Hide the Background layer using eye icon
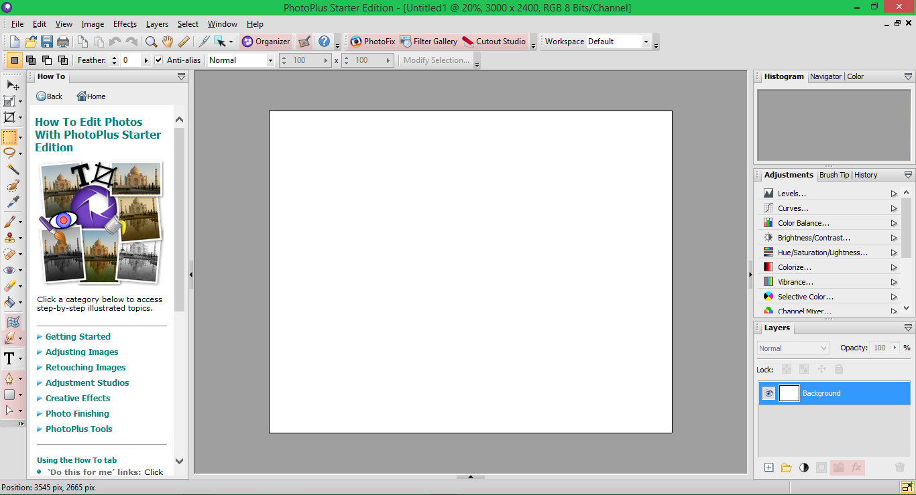Image resolution: width=916 pixels, height=495 pixels. tap(768, 393)
